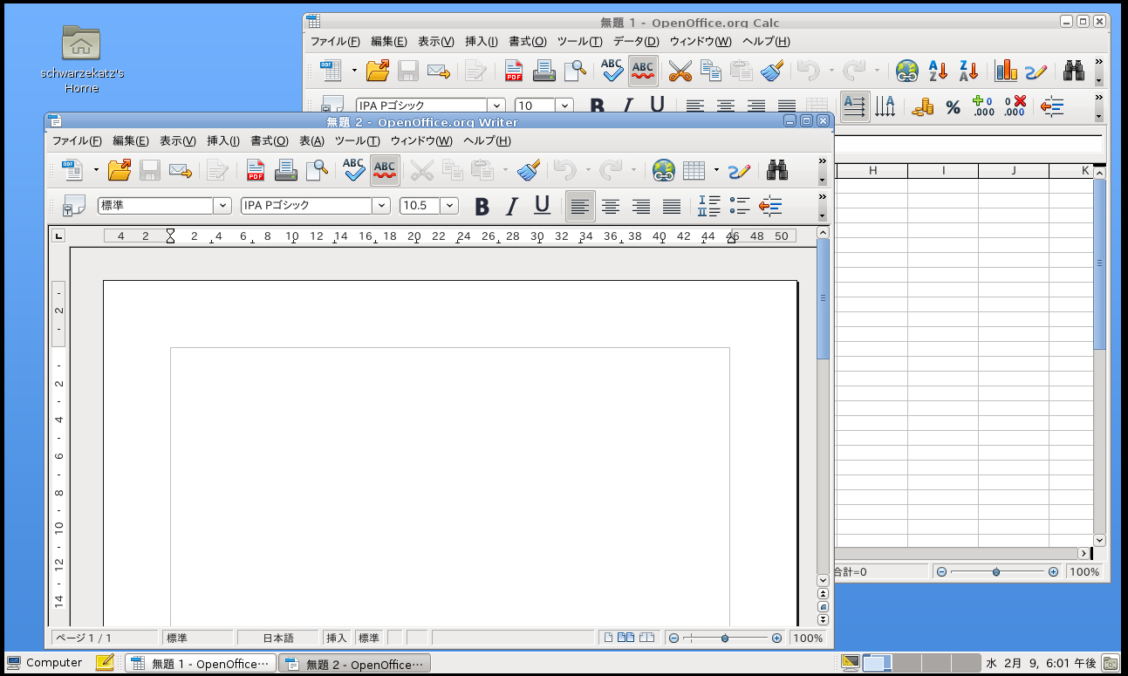
Task: Toggle Italic in Writer formatting bar
Action: point(512,206)
